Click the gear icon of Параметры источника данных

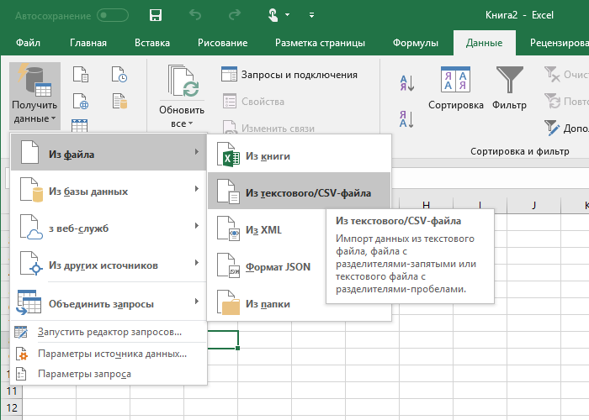pyautogui.click(x=21, y=354)
